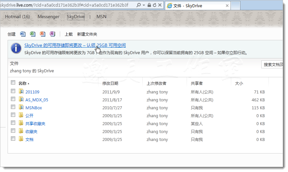The height and width of the screenshot is (172, 288).
Task: Click the 462 KB size value
Action: click(x=258, y=100)
